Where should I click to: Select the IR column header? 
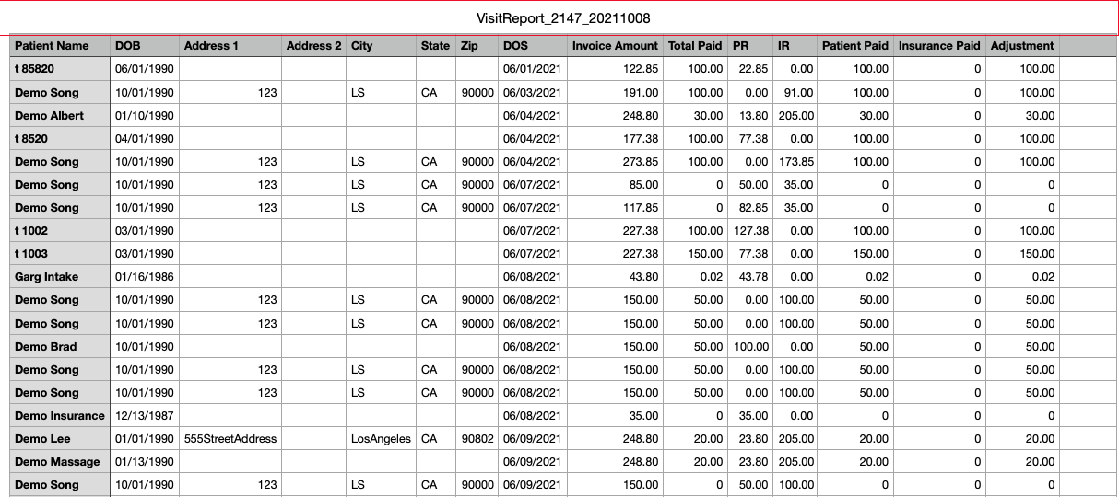click(795, 45)
